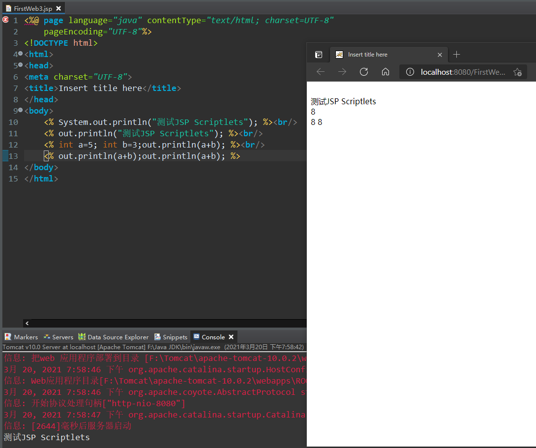Image resolution: width=536 pixels, height=448 pixels.
Task: Close the Console view
Action: [231, 337]
